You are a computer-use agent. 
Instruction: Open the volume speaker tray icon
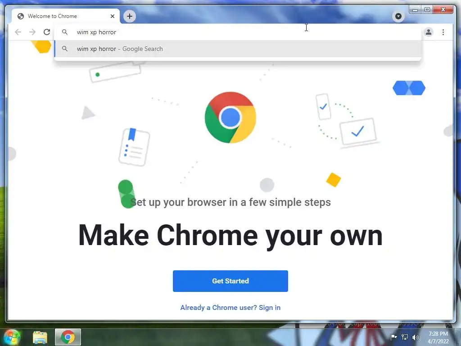pyautogui.click(x=416, y=337)
